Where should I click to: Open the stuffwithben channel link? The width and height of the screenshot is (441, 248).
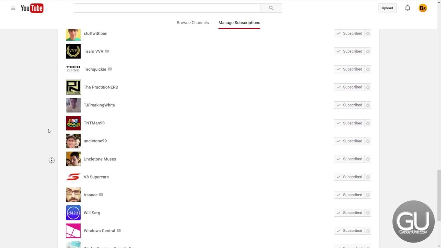95,33
